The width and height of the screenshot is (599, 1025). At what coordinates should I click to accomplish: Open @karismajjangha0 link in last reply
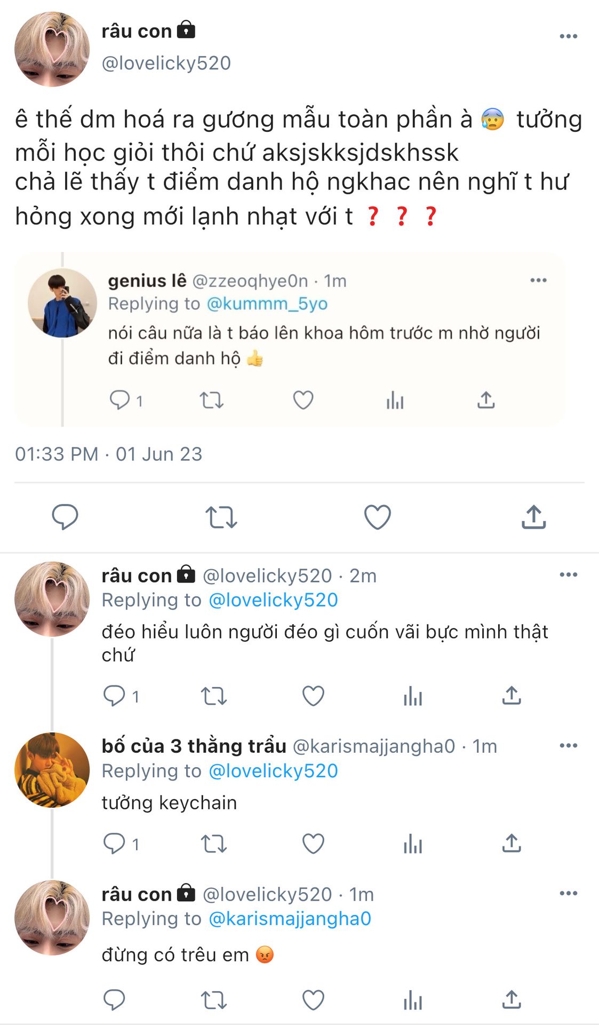coord(290,919)
